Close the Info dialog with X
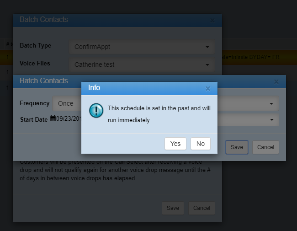Viewport: 297px width, 231px height. pos(208,89)
